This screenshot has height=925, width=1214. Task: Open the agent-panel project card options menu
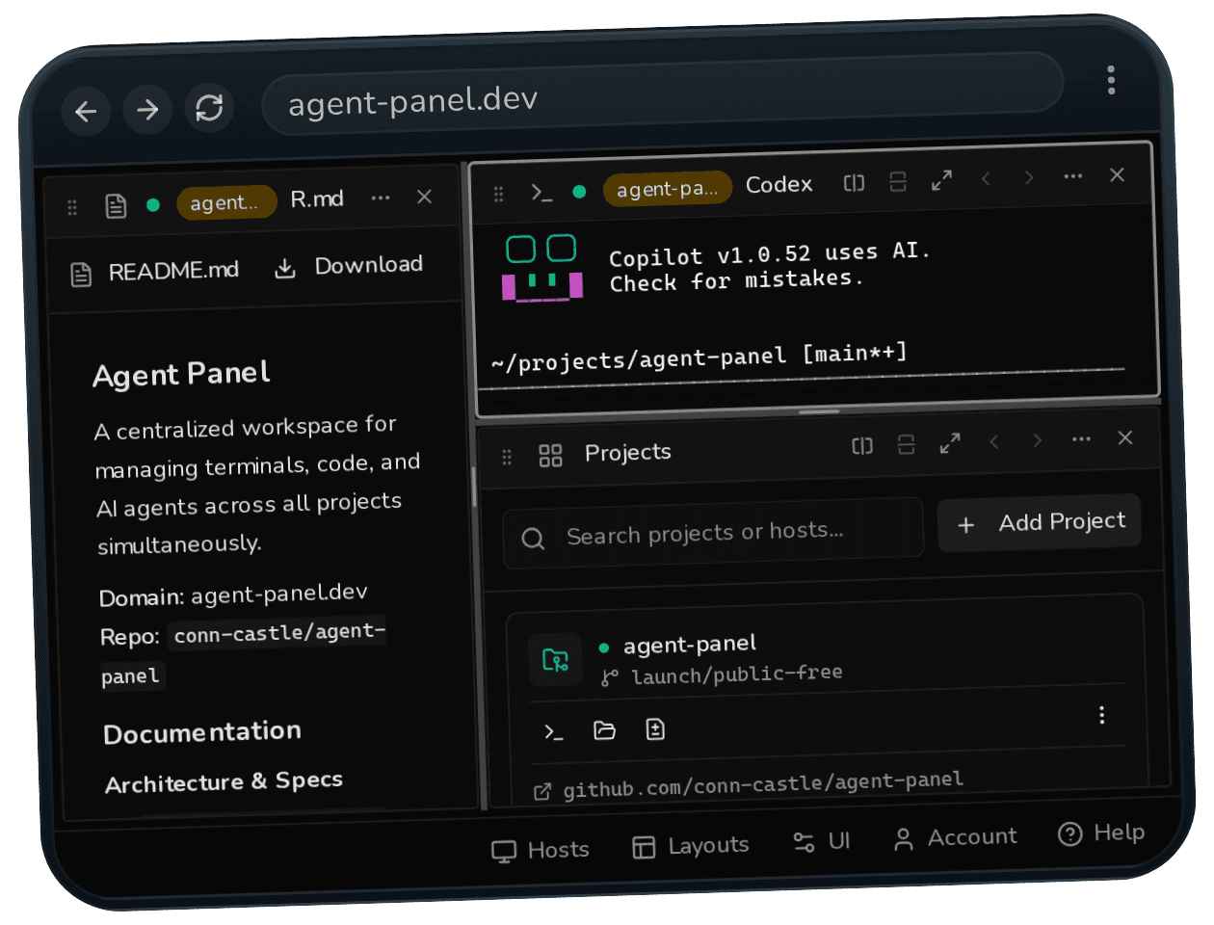(x=1101, y=715)
